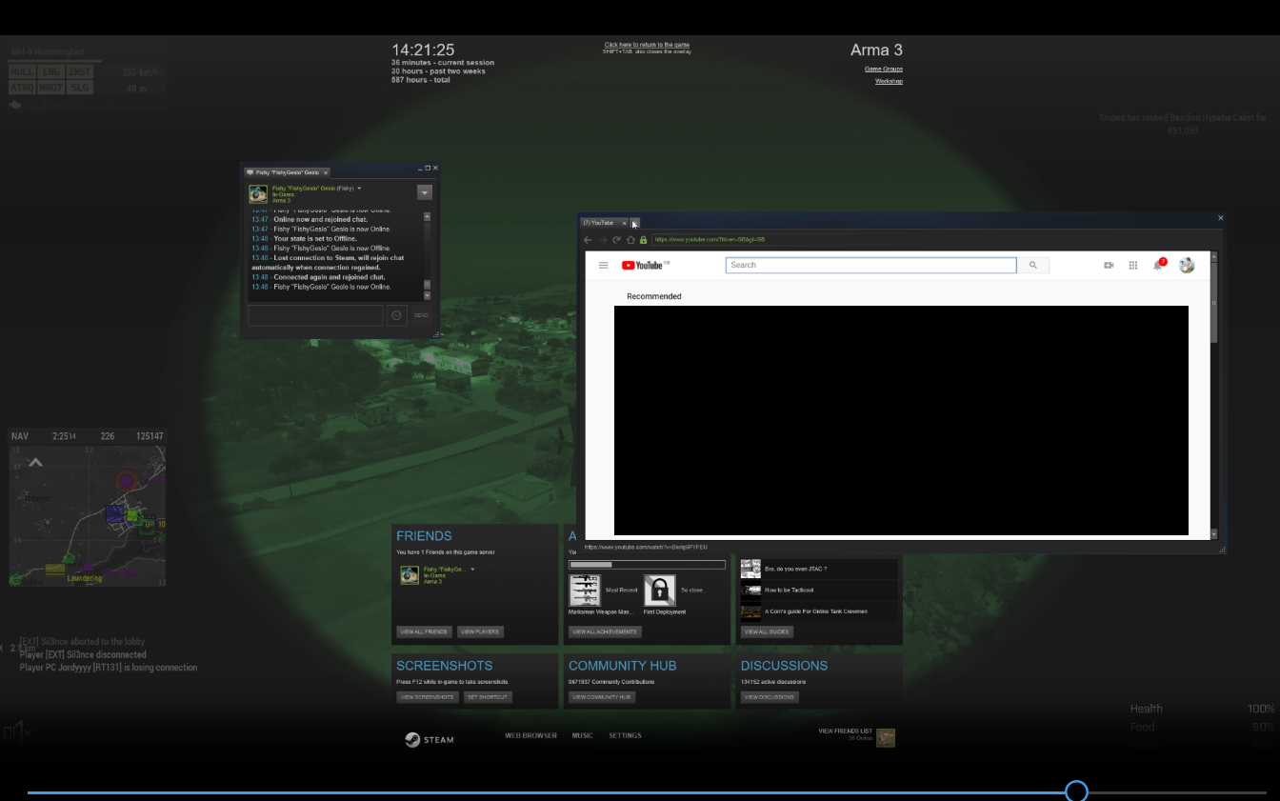1280x801 pixels.
Task: Click the chat scrollbar down arrow
Action: (427, 294)
